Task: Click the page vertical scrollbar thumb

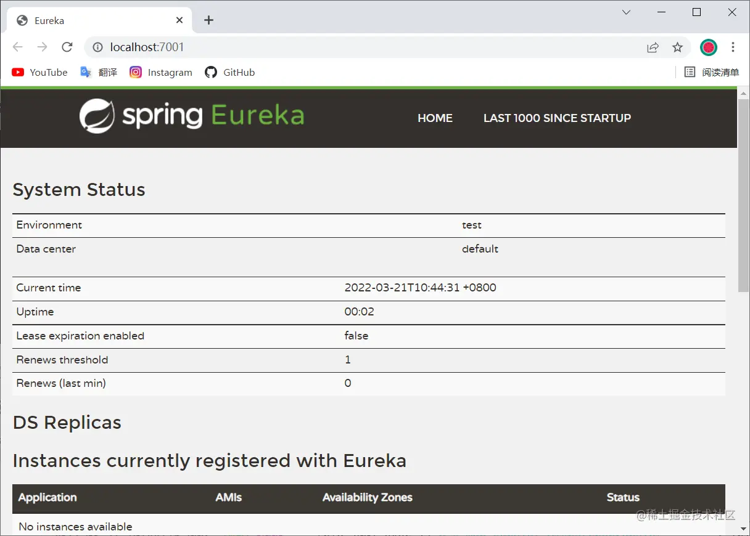Action: coord(743,196)
